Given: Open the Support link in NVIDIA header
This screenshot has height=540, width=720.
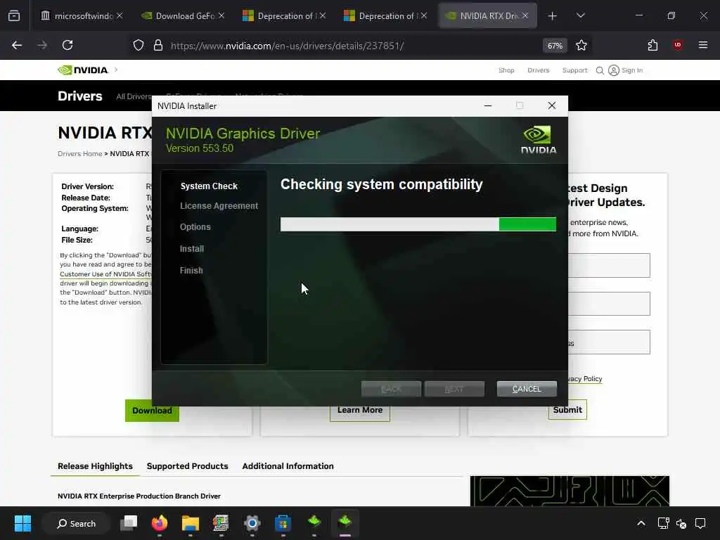Looking at the screenshot, I should click(x=574, y=70).
